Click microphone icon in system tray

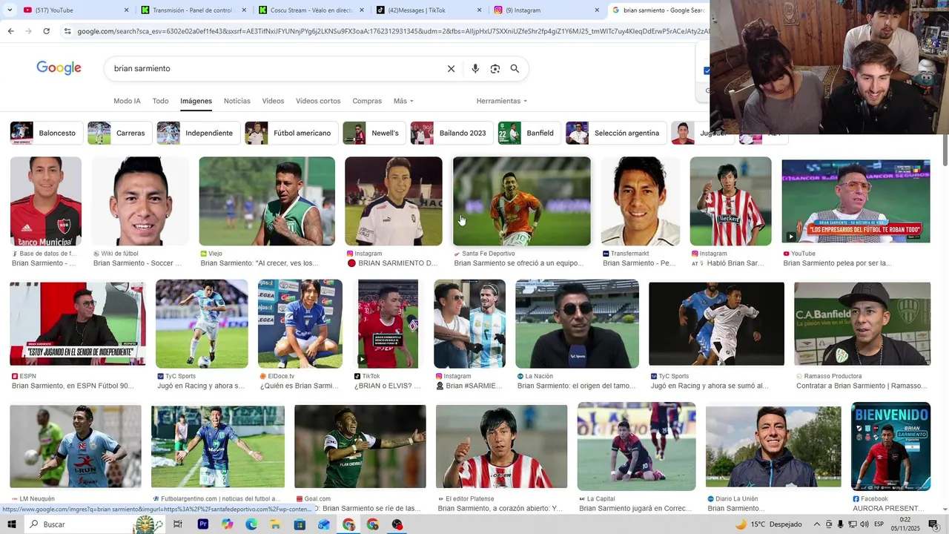point(840,524)
